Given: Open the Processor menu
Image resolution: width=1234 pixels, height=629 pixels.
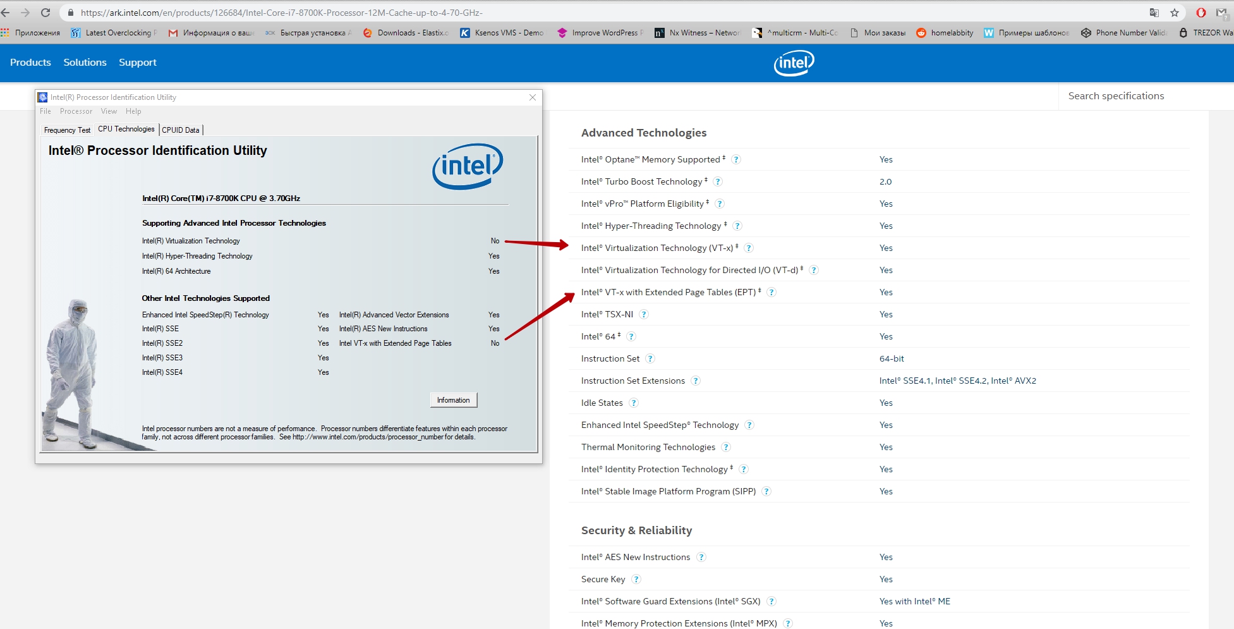Looking at the screenshot, I should (x=76, y=111).
